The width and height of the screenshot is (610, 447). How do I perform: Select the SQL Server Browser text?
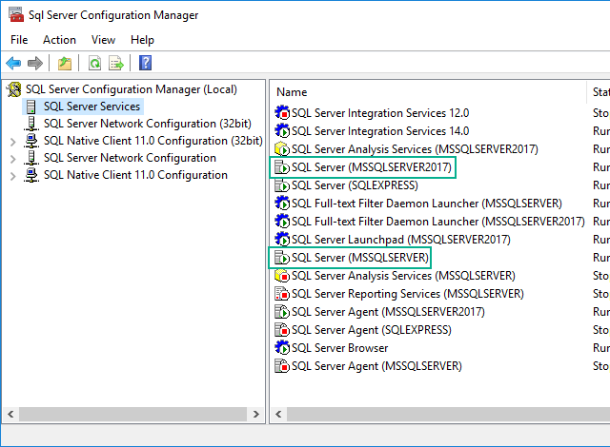point(339,348)
